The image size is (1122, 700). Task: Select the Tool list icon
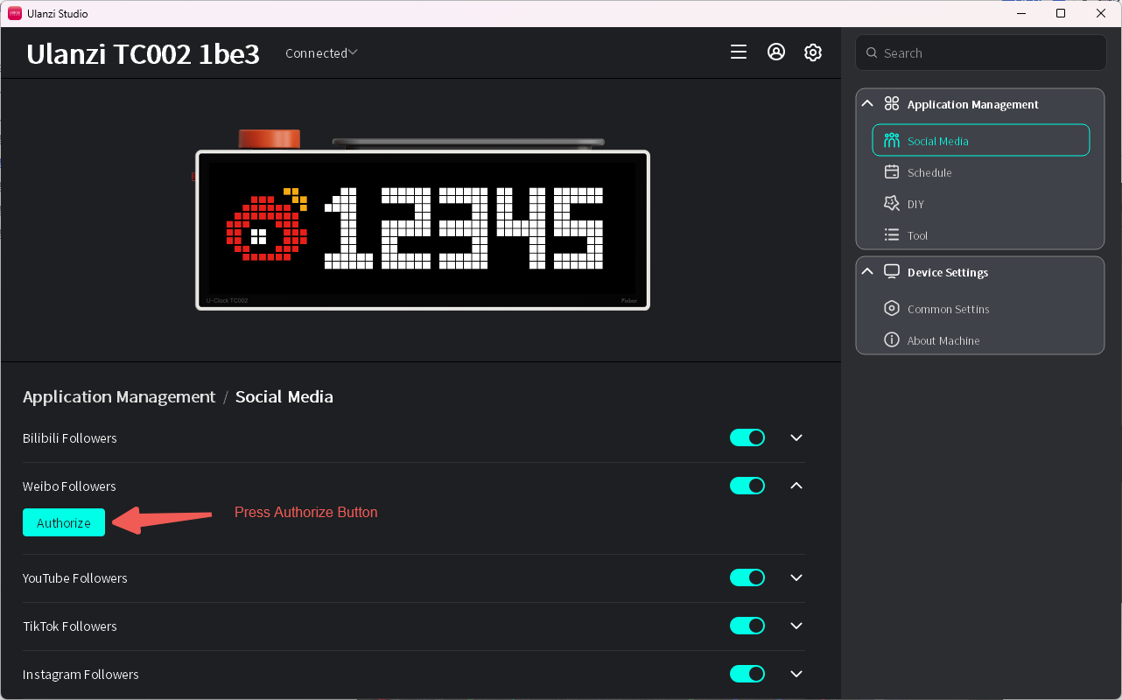tap(892, 234)
